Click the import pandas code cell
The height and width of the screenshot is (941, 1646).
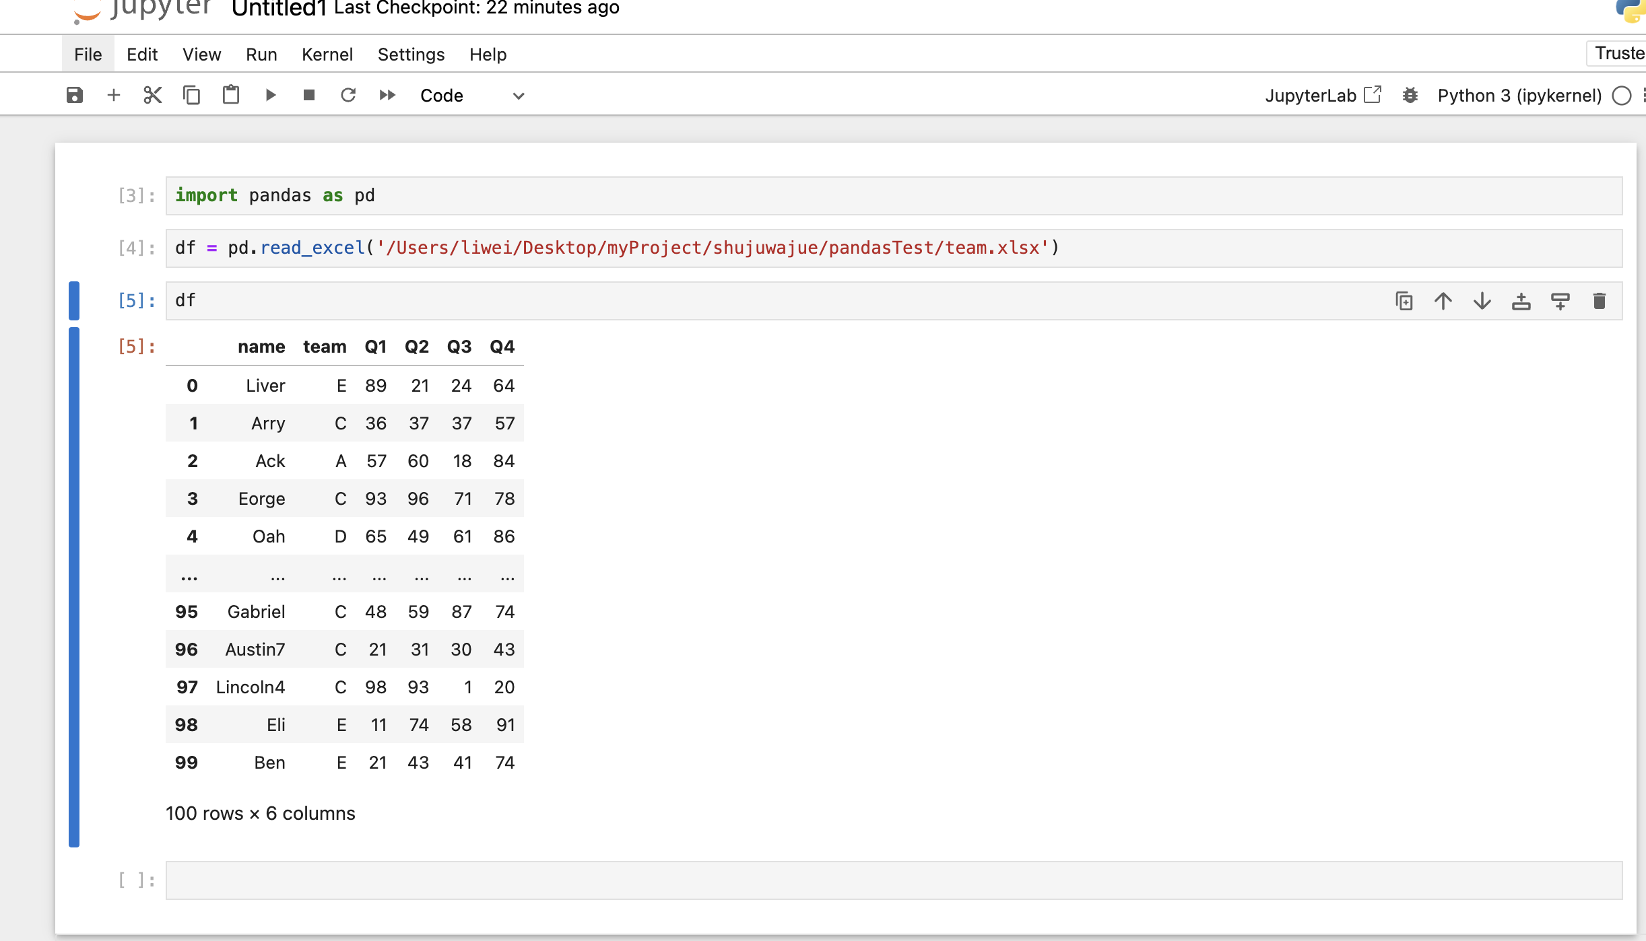tap(894, 196)
